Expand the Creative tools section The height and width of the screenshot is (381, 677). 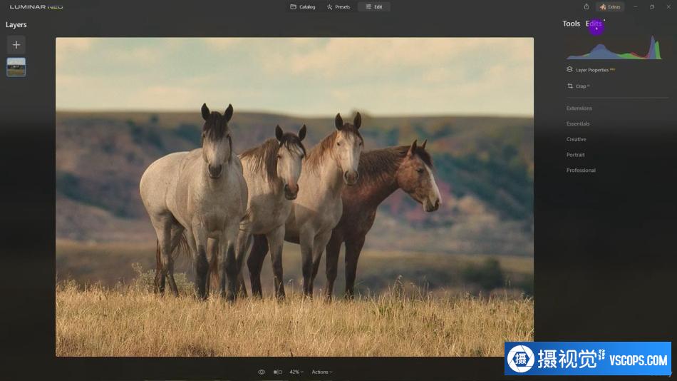[576, 139]
